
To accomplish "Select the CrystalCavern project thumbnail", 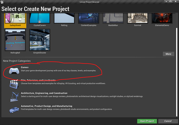I will [x=40, y=18].
